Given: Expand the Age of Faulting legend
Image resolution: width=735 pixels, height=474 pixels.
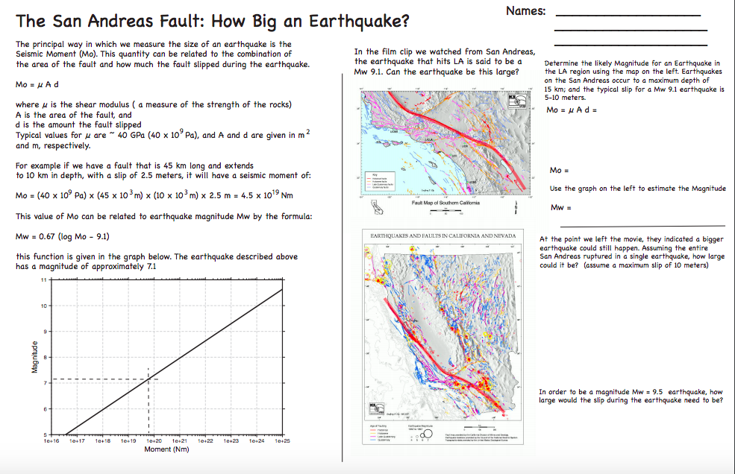Looking at the screenshot, I should tap(379, 427).
